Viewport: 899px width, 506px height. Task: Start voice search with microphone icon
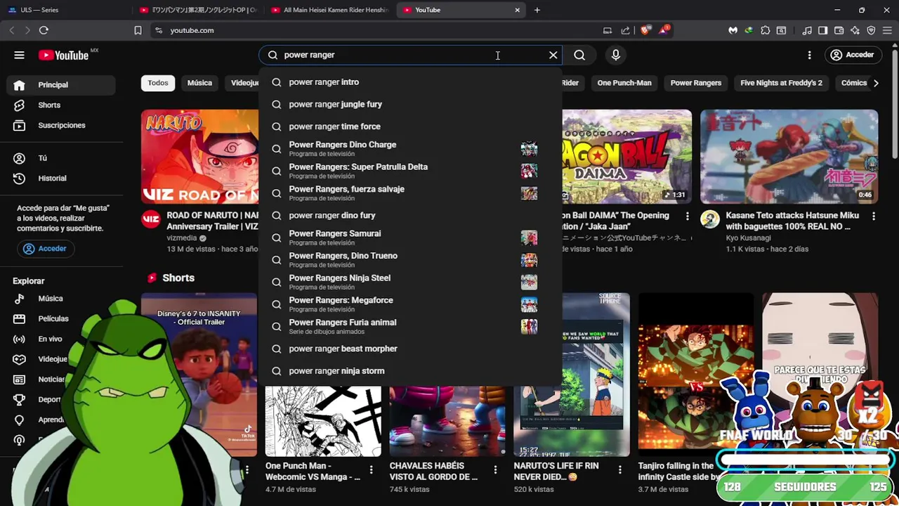[616, 55]
